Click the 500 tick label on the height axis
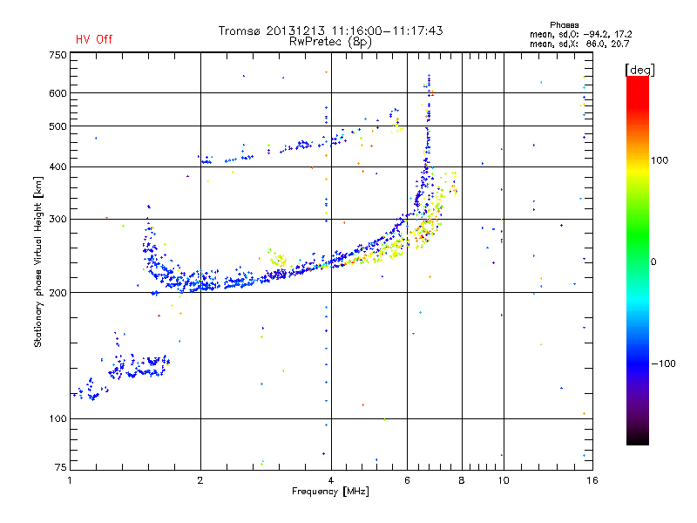697x523 pixels. pyautogui.click(x=58, y=126)
